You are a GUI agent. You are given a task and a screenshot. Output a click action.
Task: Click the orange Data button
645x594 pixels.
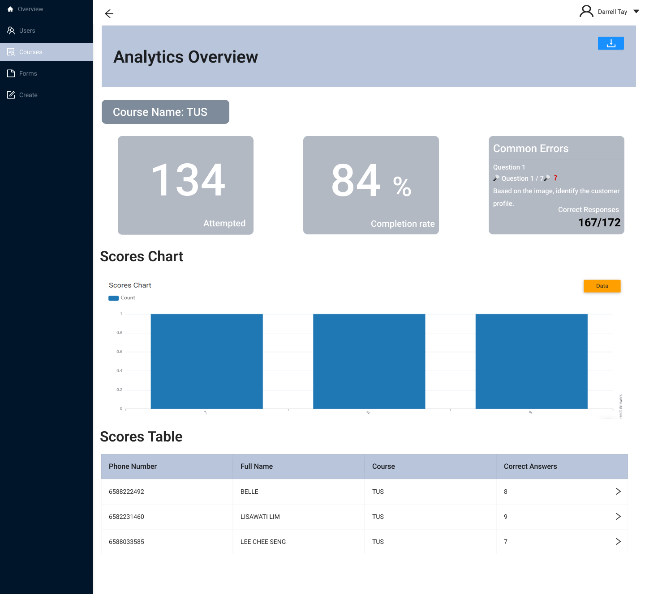pyautogui.click(x=602, y=286)
